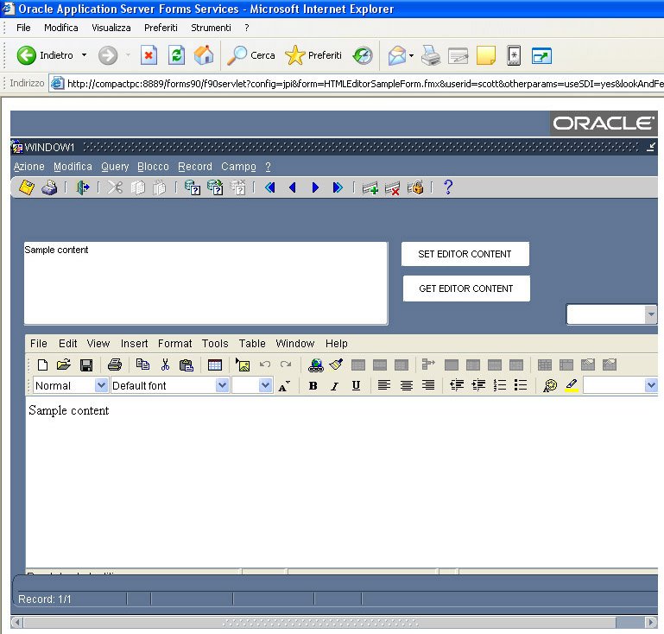This screenshot has height=634, width=664.
Task: Align text left
Action: tap(384, 385)
